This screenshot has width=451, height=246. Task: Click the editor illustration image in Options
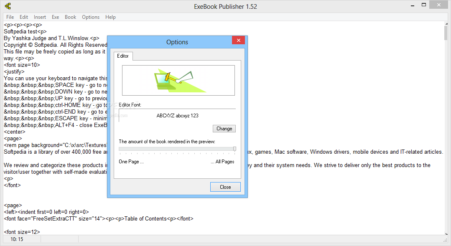(x=178, y=81)
